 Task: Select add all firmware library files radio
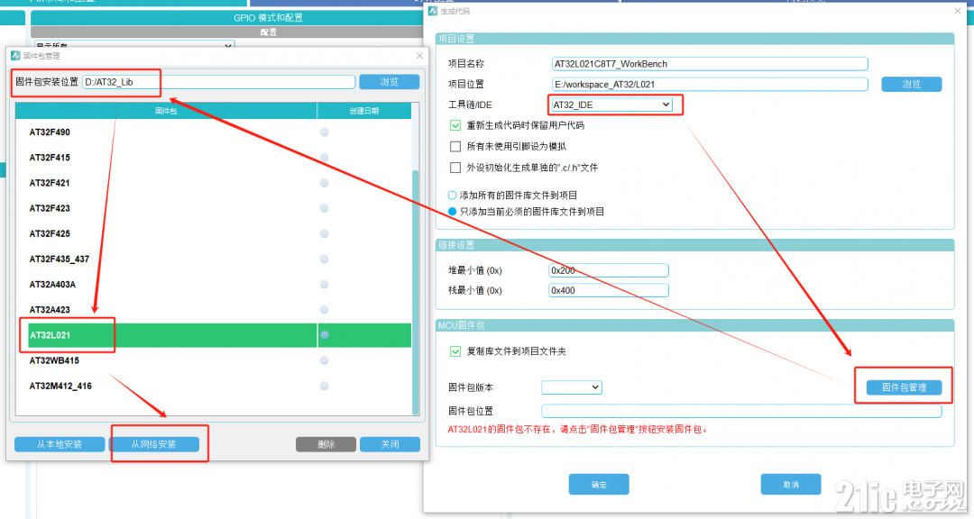[452, 195]
